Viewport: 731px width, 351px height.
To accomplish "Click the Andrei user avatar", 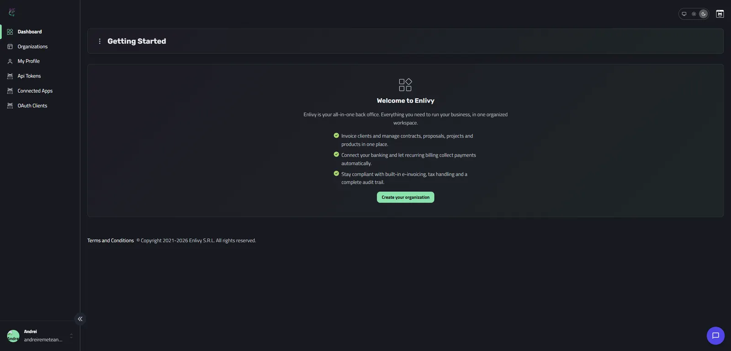I will pos(13,336).
